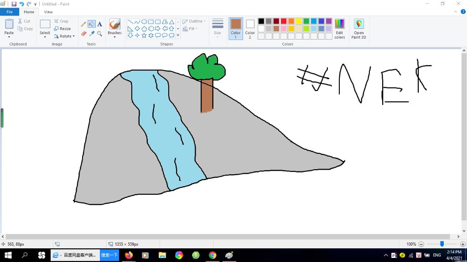Zoom in with the plus button

(x=463, y=244)
